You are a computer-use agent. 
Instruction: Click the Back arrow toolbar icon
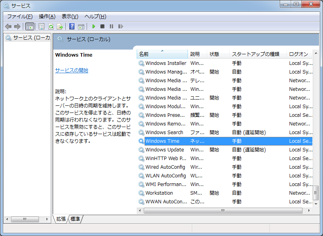click(x=8, y=26)
